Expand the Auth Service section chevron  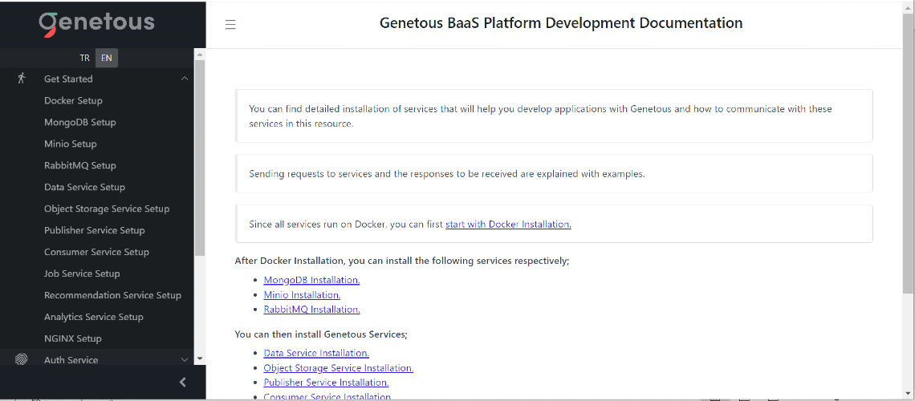pos(185,359)
